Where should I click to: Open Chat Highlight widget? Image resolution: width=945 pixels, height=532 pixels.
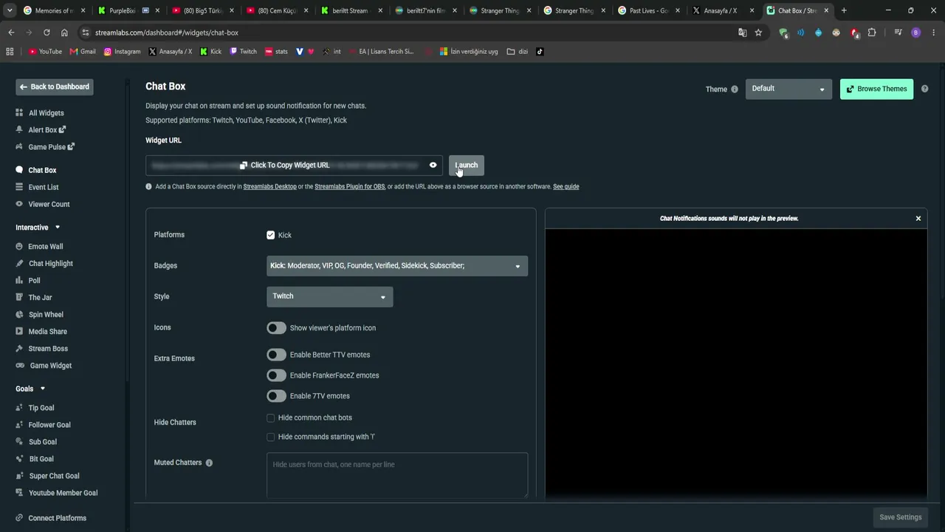44,264
